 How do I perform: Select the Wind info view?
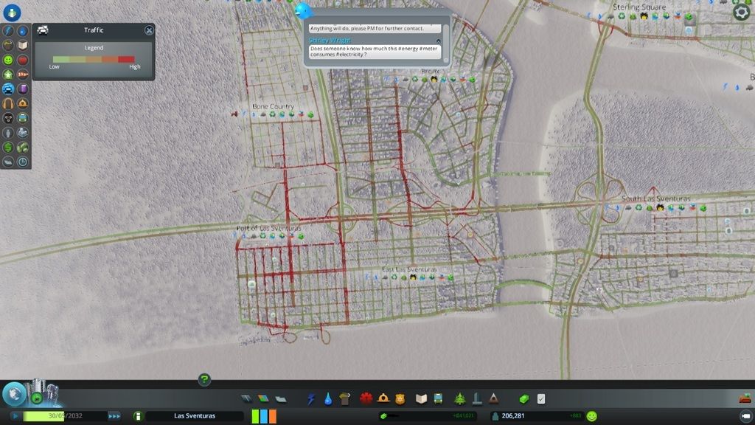coord(23,75)
